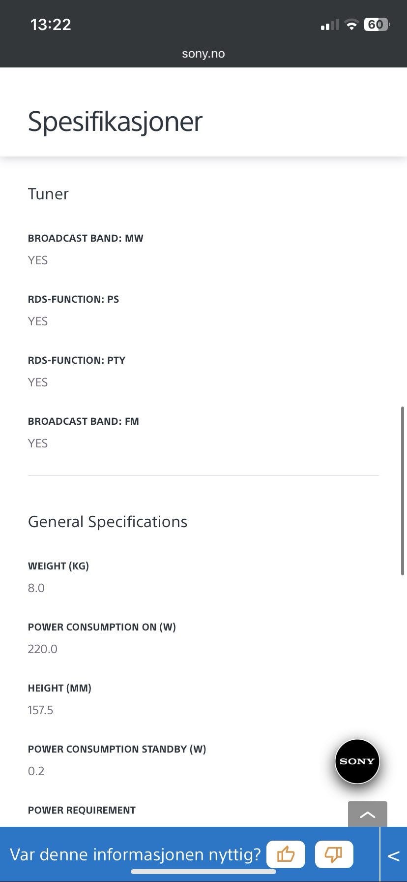The height and width of the screenshot is (882, 407).
Task: Tap the thumbs down feedback icon
Action: click(334, 854)
